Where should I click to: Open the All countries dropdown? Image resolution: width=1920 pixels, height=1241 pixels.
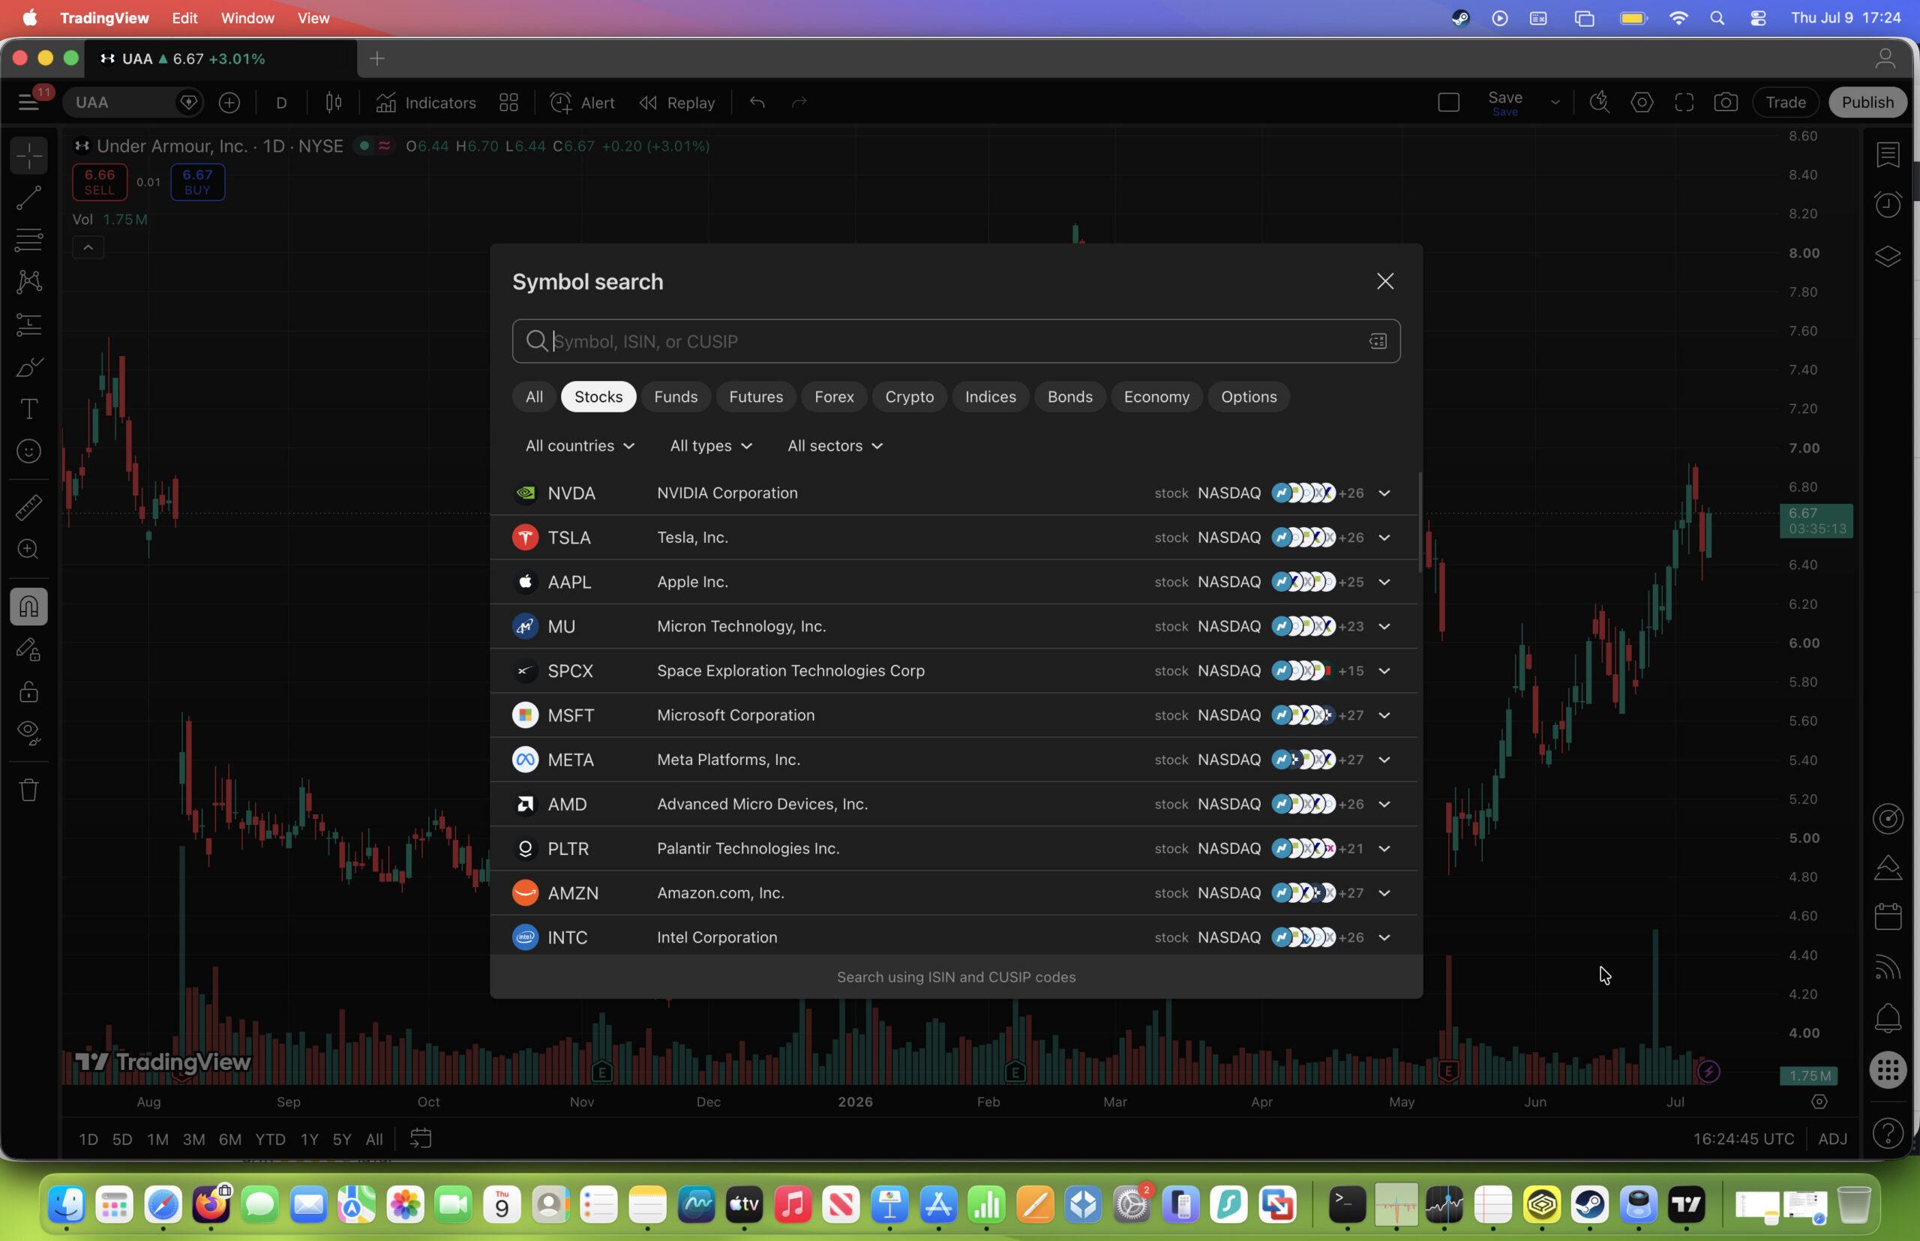(x=580, y=445)
